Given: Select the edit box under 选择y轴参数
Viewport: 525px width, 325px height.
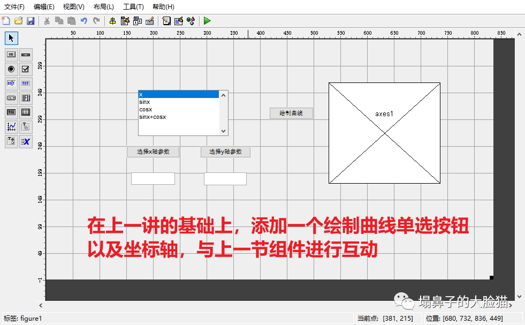Looking at the screenshot, I should click(225, 179).
